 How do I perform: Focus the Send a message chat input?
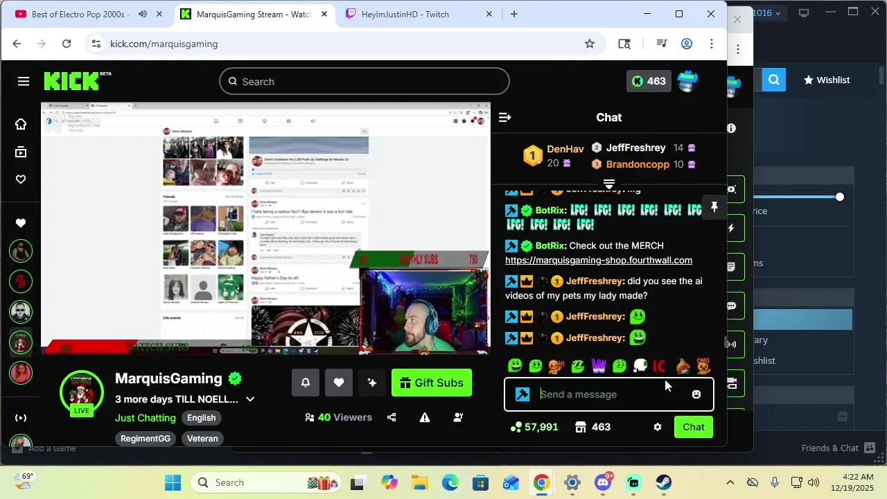tap(609, 394)
